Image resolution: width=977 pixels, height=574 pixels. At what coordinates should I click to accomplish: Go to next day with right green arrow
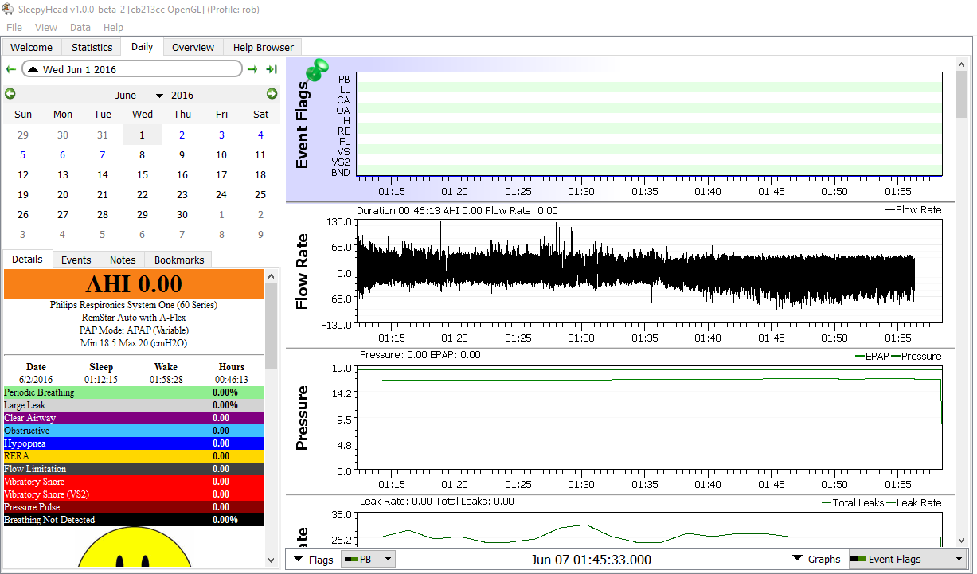point(252,69)
